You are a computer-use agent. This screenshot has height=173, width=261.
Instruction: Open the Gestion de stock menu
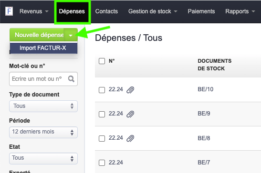[x=153, y=11]
